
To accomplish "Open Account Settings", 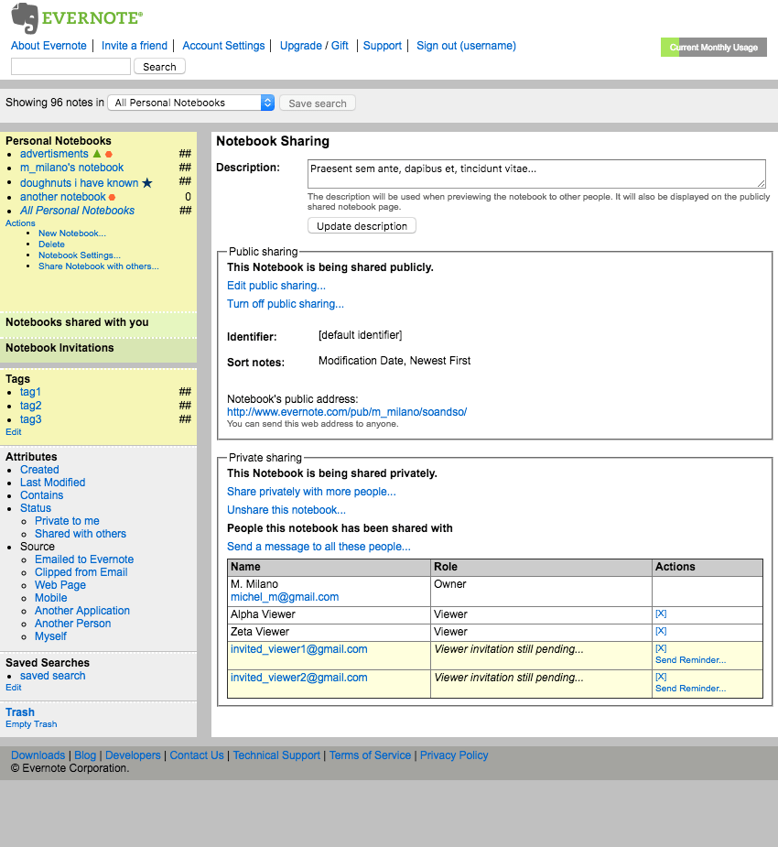I will pyautogui.click(x=223, y=46).
